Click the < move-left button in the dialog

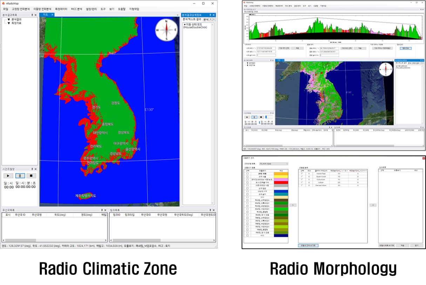tap(373, 205)
